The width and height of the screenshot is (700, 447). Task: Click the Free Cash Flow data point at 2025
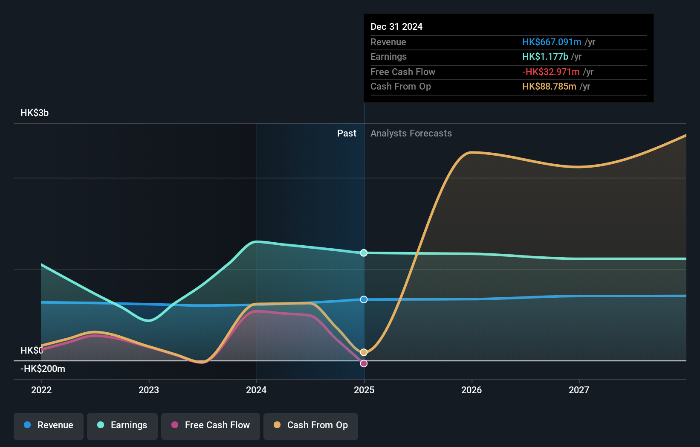pos(364,363)
